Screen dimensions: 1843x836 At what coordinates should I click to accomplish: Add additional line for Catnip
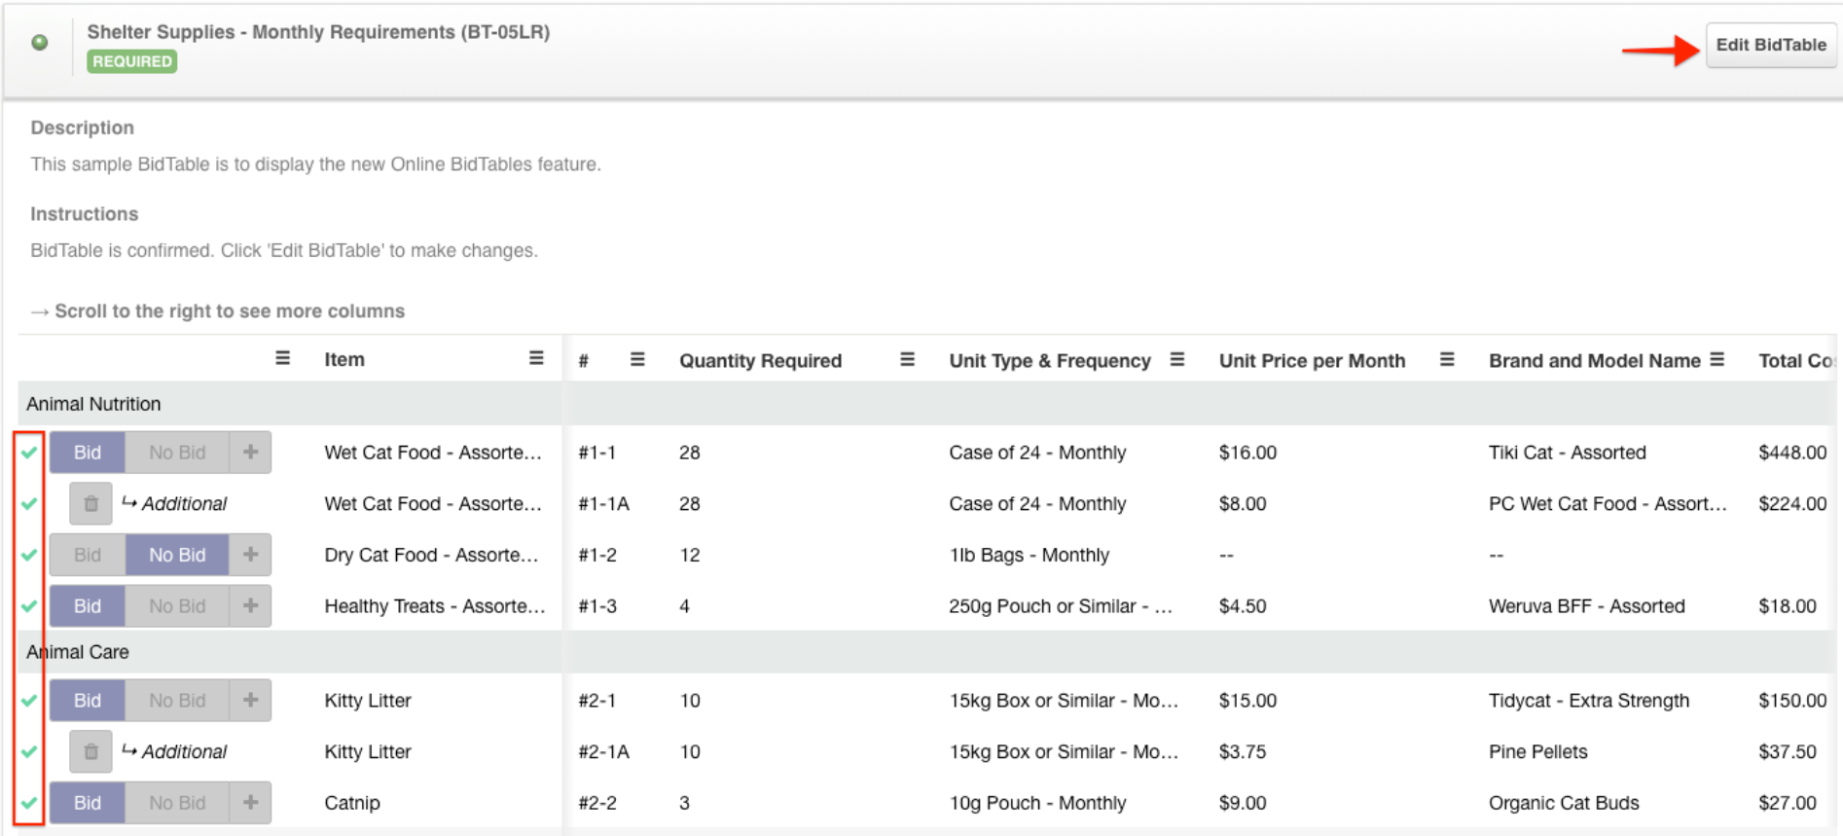tap(250, 803)
